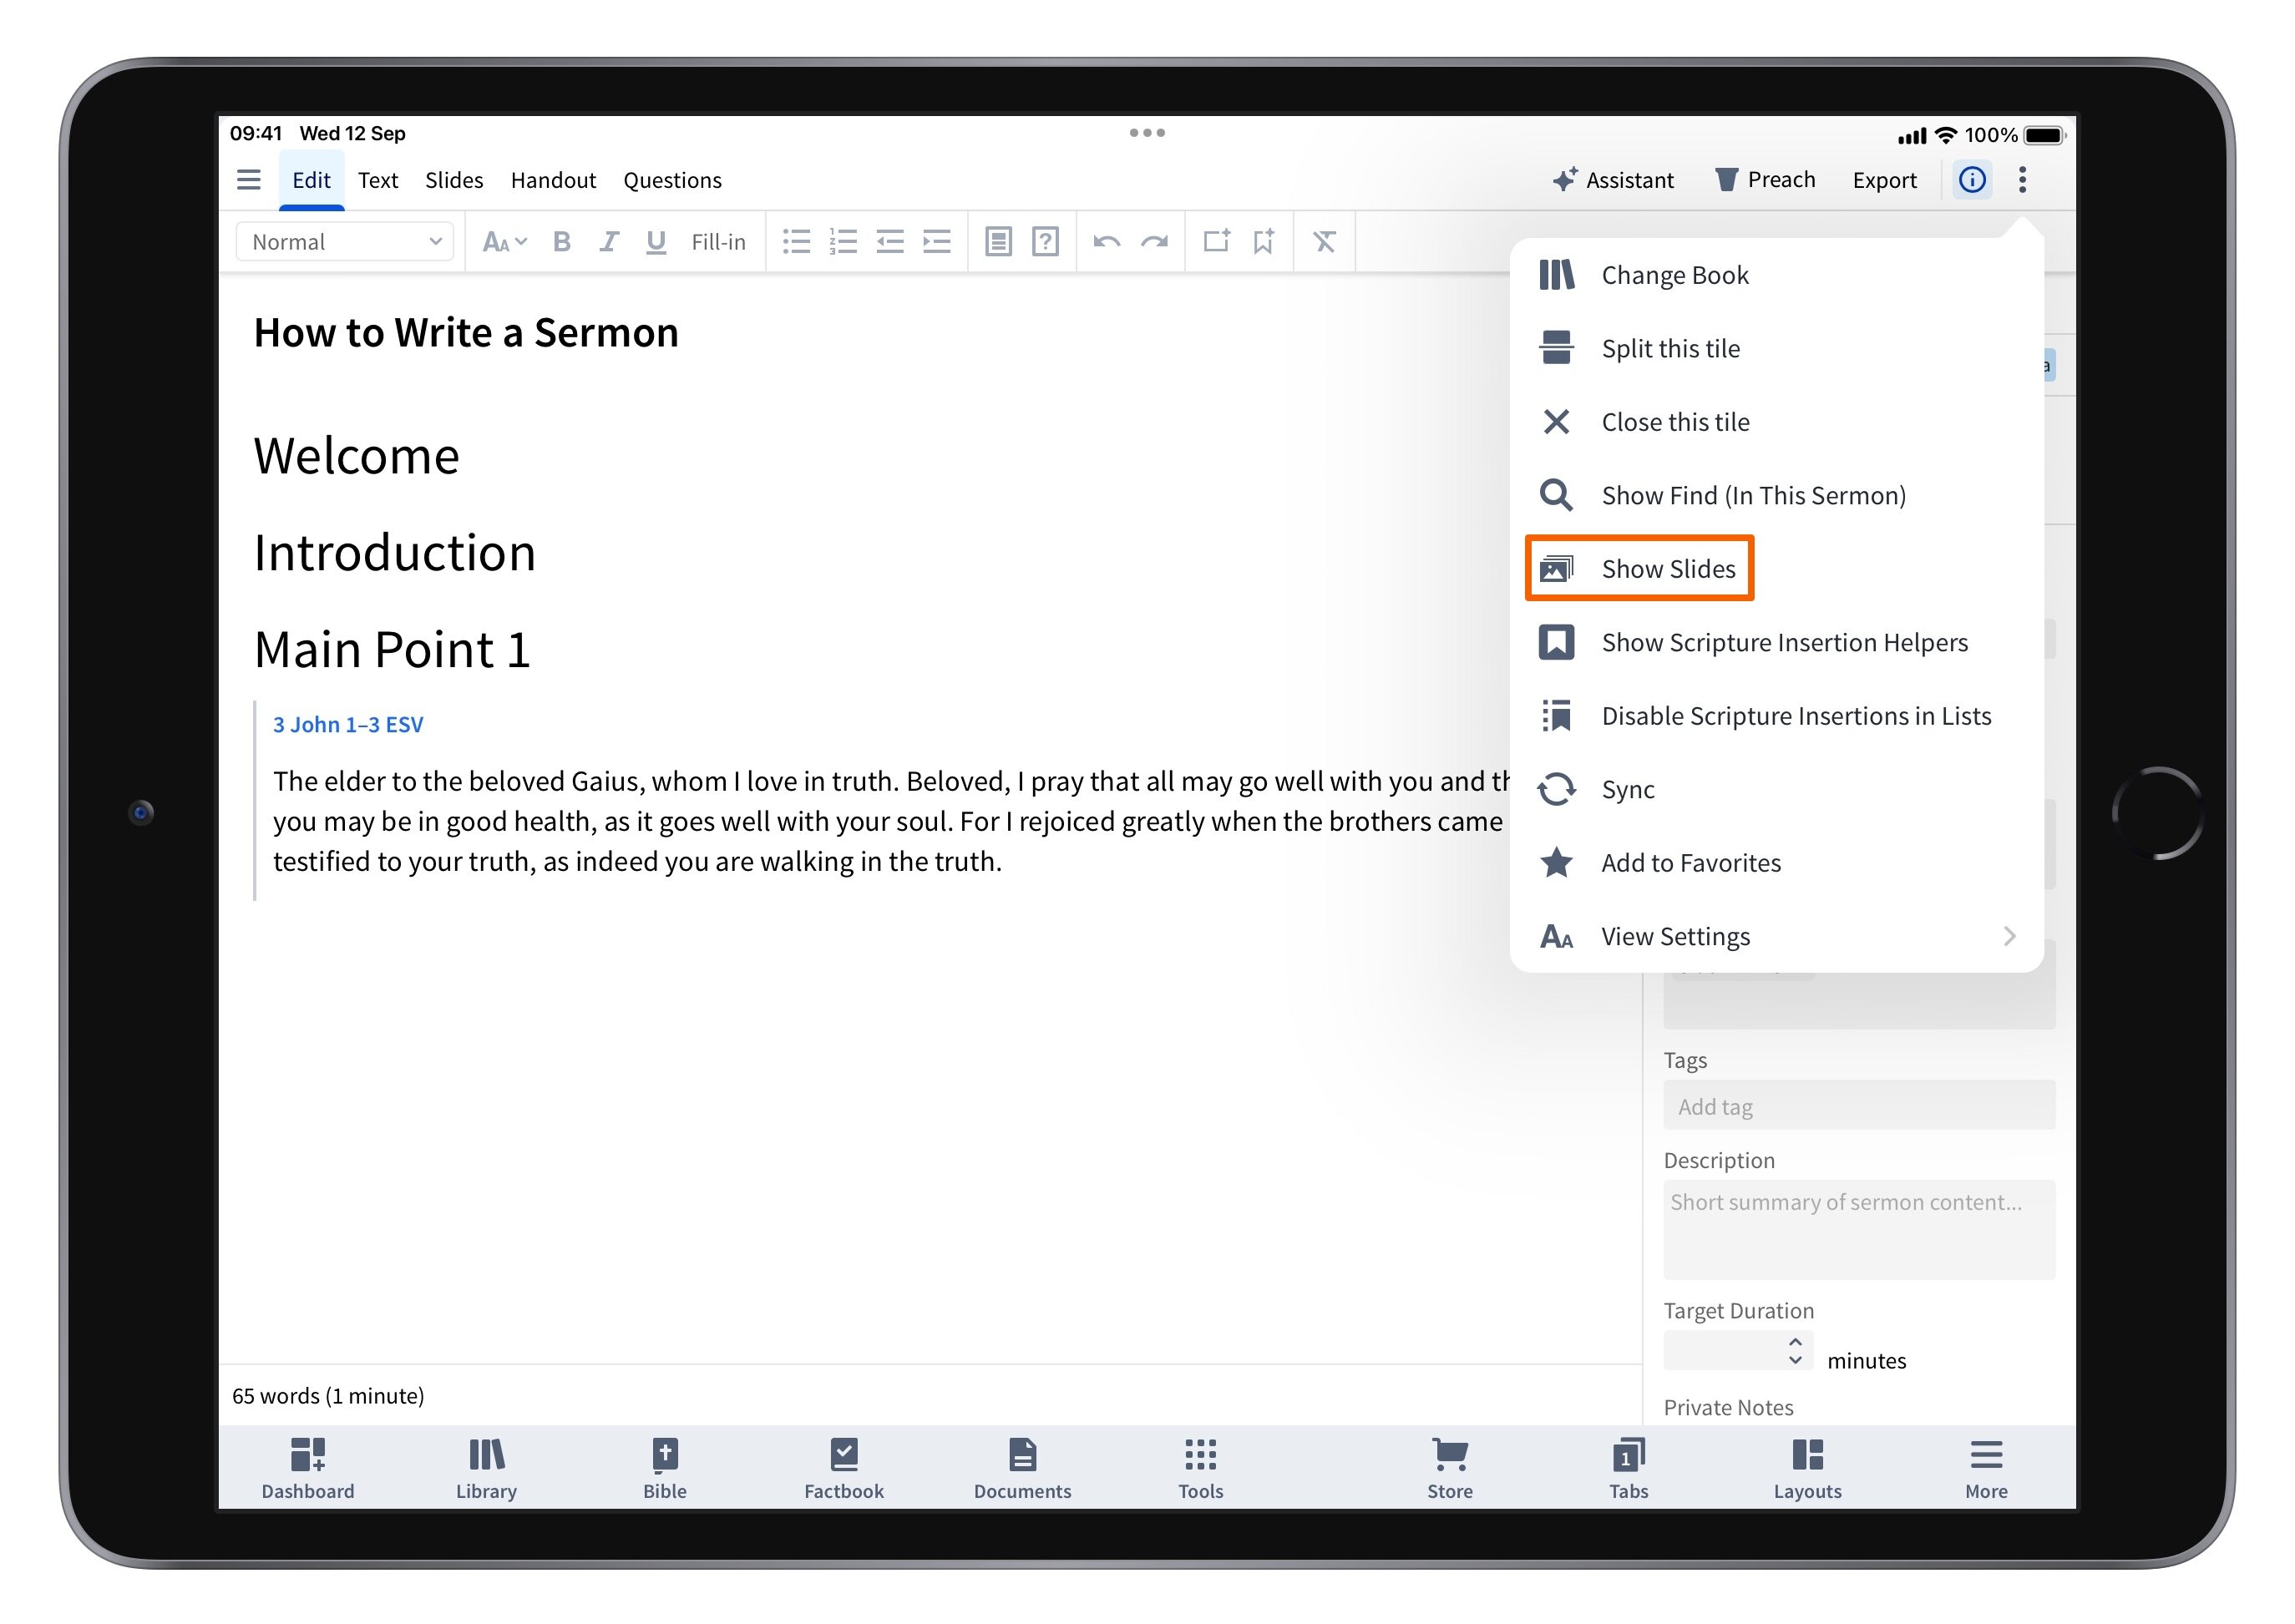Increase Target Duration with the stepper
This screenshot has width=2295, height=1624.
[1796, 1343]
